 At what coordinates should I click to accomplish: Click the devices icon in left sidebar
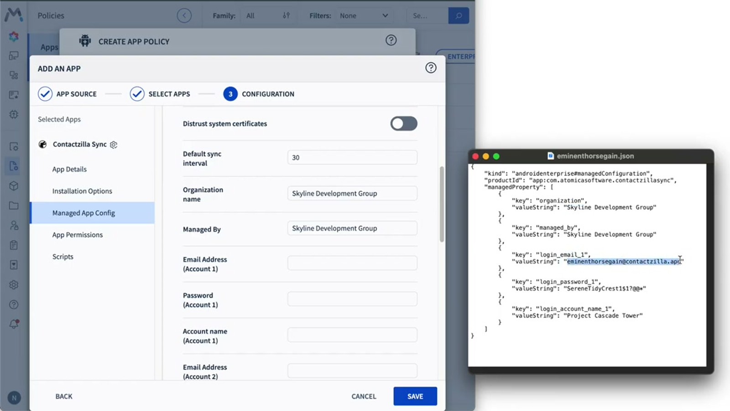pos(14,56)
